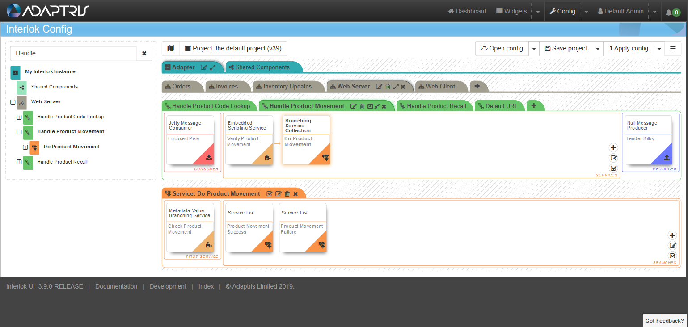Switch to the Web Client channel tab
Viewport: 688px width, 327px height.
point(440,86)
